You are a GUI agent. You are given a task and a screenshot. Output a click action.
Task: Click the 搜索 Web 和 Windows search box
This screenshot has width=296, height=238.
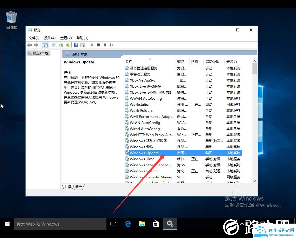click(60, 224)
